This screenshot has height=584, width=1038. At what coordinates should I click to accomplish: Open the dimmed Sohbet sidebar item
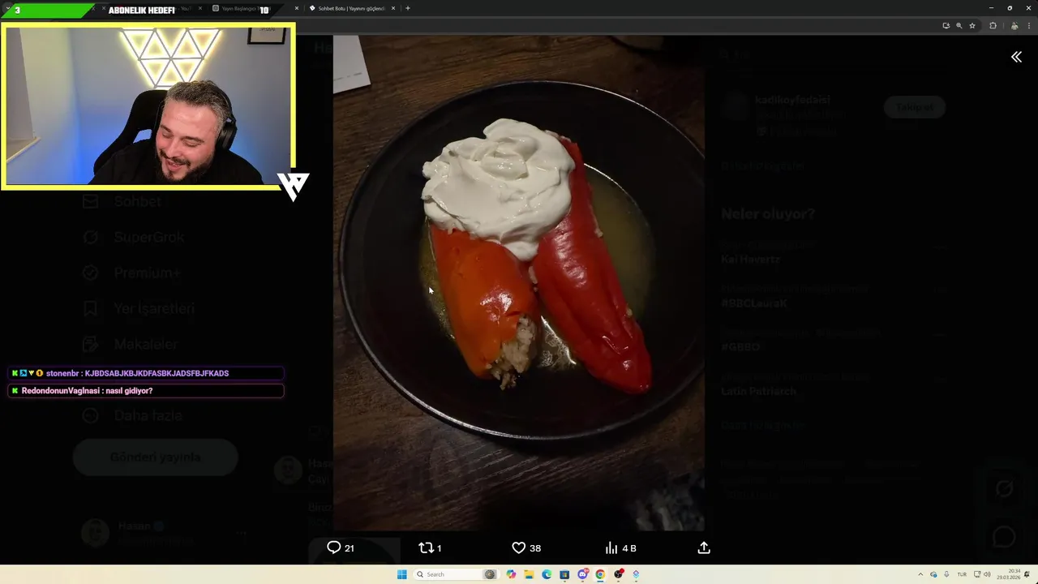(122, 201)
